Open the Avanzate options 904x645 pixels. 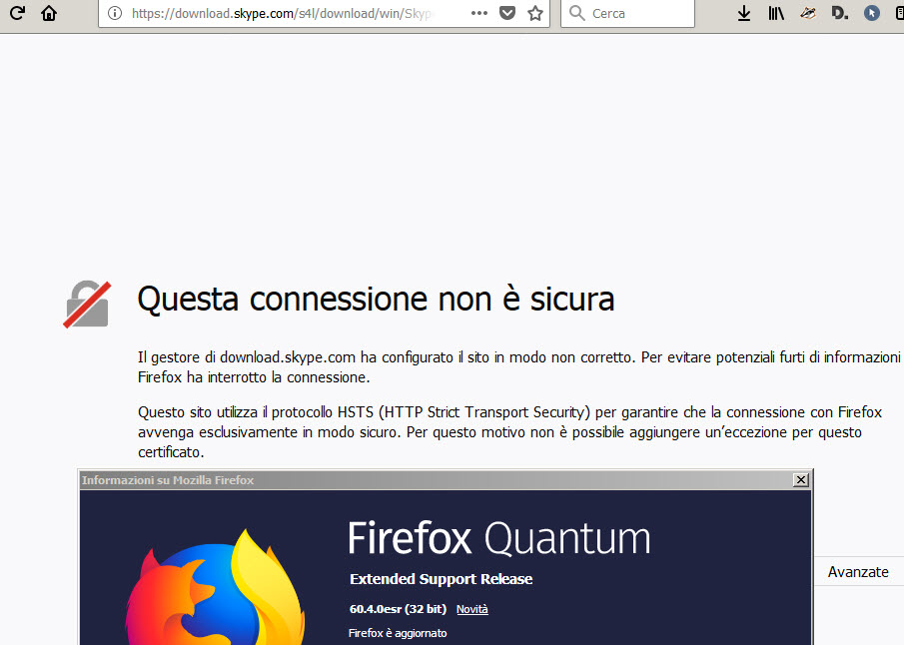point(858,572)
